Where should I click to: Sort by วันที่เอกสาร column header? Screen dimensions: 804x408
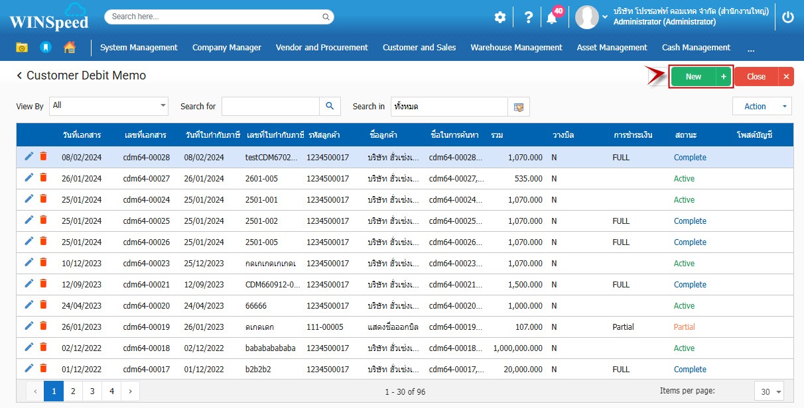pos(82,135)
